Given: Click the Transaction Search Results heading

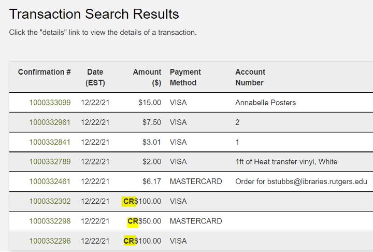Looking at the screenshot, I should pyautogui.click(x=94, y=15).
